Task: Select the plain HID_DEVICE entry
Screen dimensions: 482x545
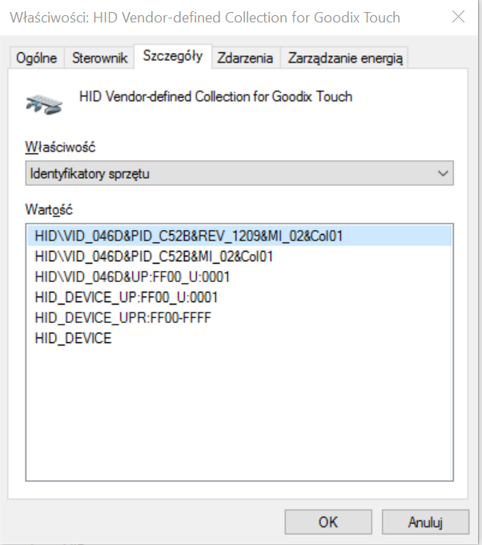Action: pos(74,338)
